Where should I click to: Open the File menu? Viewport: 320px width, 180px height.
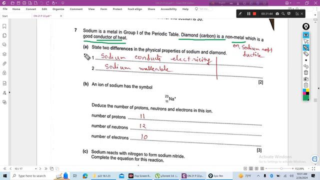(x=5, y=9)
